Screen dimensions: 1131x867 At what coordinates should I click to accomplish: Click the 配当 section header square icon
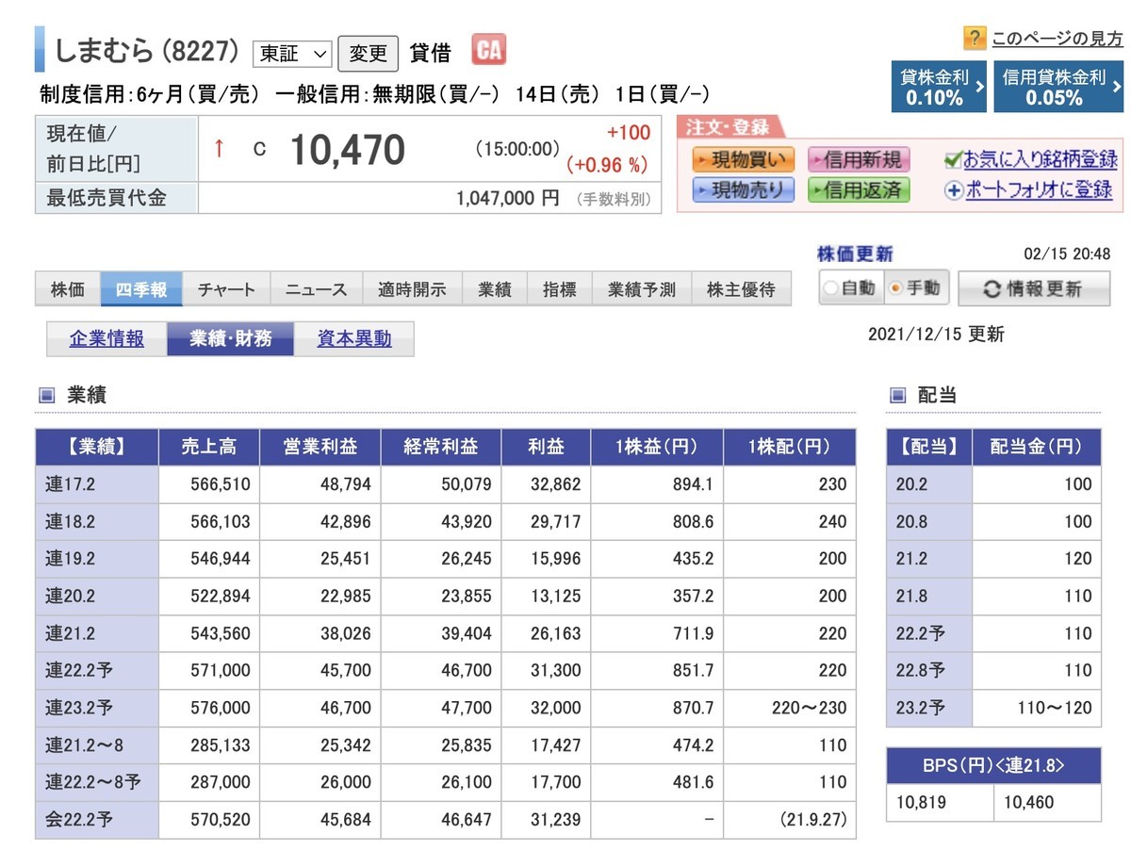[896, 395]
